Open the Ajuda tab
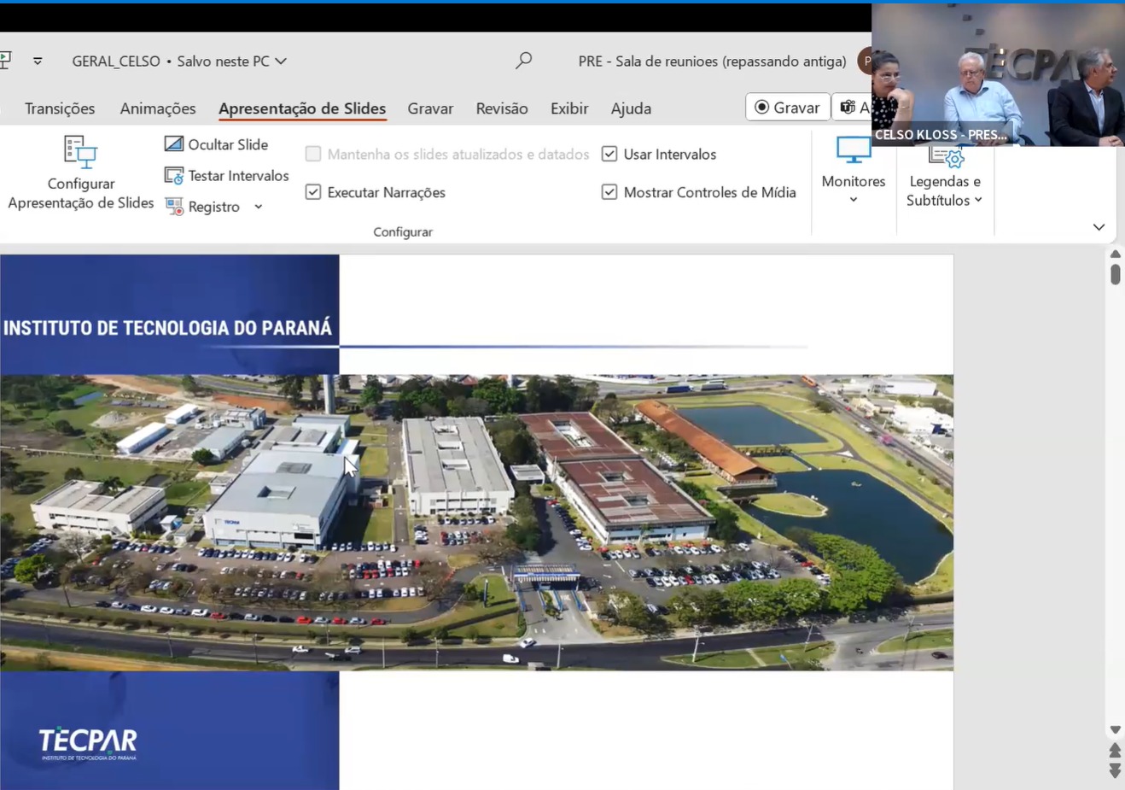This screenshot has height=790, width=1125. coord(631,108)
